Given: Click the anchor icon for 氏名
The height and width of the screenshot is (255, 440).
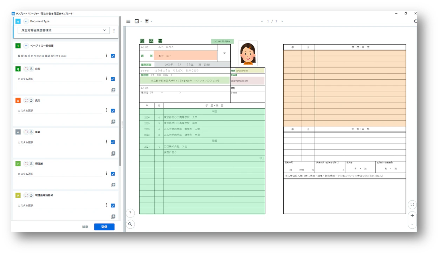Looking at the screenshot, I should (31, 100).
